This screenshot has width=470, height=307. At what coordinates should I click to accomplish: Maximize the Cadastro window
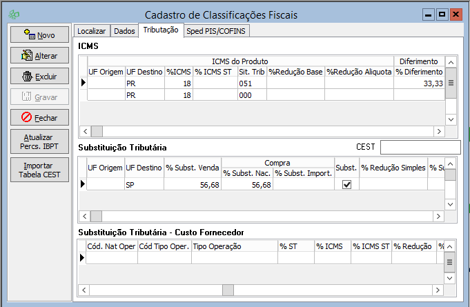click(x=442, y=14)
